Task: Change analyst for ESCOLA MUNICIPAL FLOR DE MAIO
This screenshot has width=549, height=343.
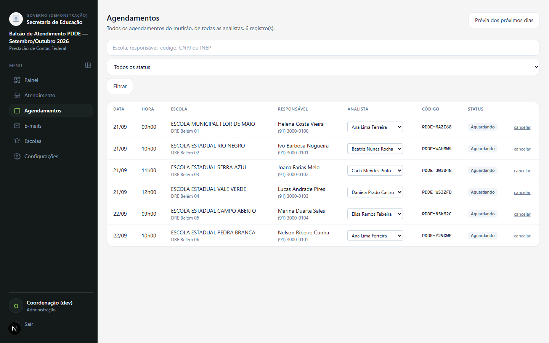Action: coord(375,127)
